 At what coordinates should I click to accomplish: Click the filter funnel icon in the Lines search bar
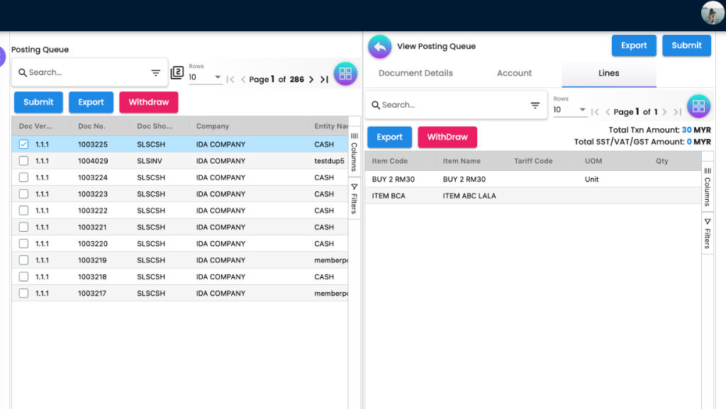pyautogui.click(x=535, y=105)
